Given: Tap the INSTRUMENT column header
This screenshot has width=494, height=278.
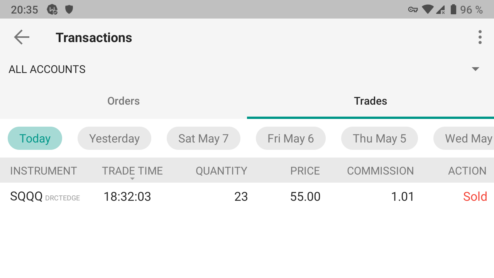Looking at the screenshot, I should [x=44, y=171].
